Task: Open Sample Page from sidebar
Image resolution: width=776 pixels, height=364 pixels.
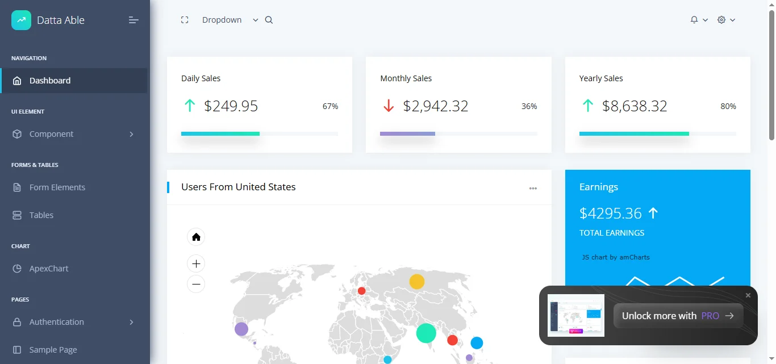Action: pos(74,350)
